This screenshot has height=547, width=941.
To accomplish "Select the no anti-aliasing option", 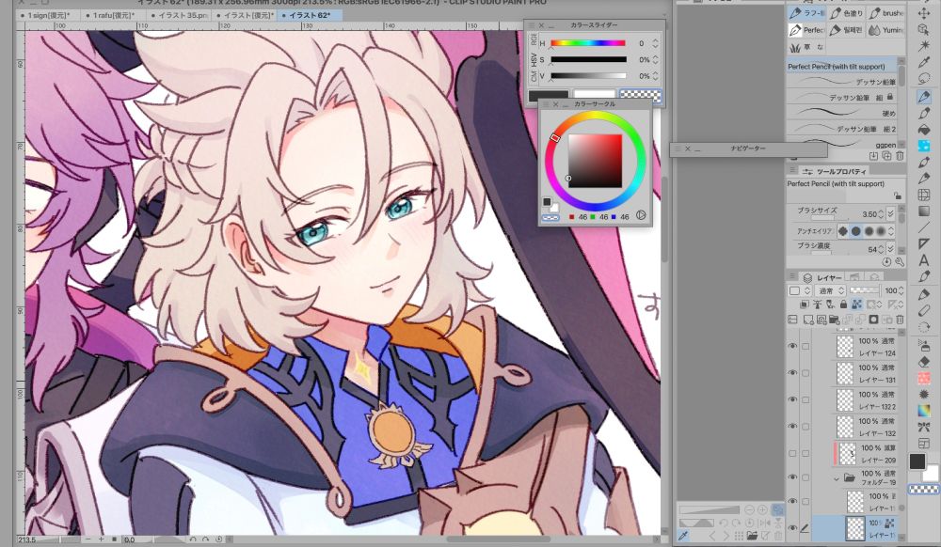I will (x=843, y=231).
